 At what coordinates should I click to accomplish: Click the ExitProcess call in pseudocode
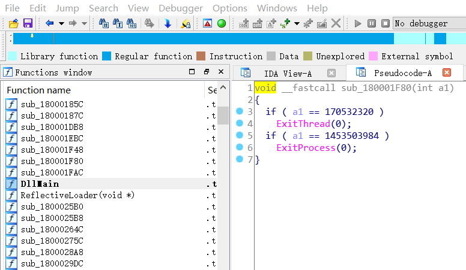point(306,148)
